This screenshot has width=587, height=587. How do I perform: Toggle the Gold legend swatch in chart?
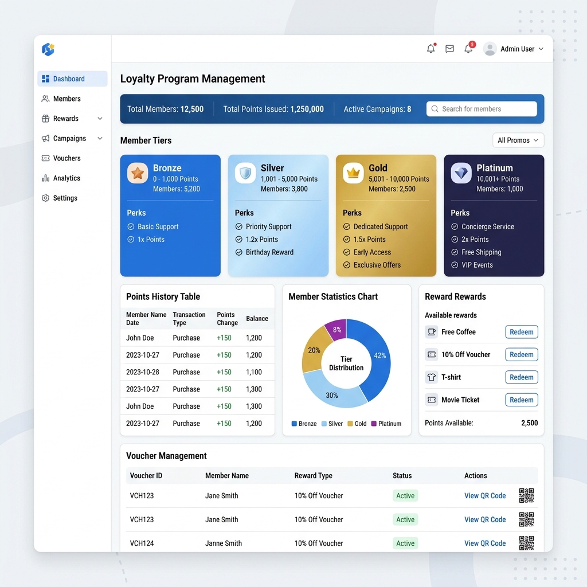(x=350, y=424)
